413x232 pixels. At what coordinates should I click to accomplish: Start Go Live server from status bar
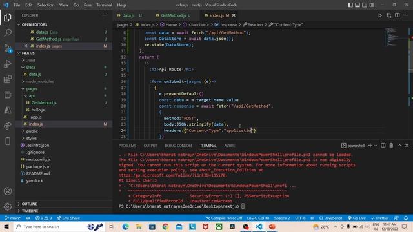[357, 218]
